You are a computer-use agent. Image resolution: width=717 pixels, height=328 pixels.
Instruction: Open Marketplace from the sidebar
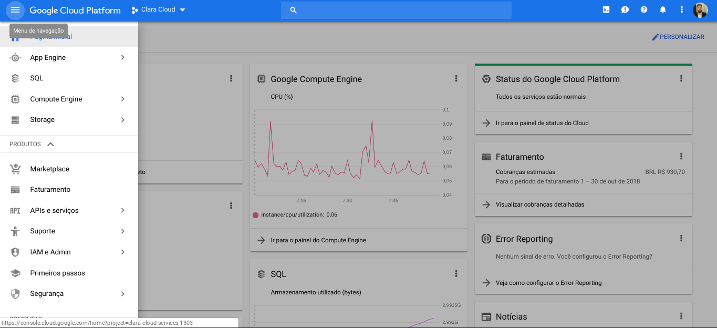[69, 169]
